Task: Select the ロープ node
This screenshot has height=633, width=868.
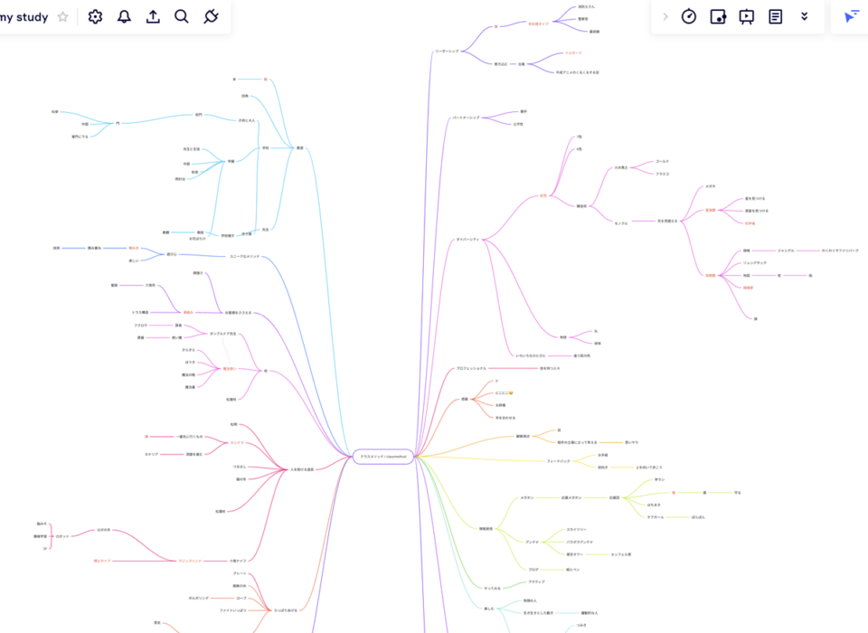Action: coord(241,598)
